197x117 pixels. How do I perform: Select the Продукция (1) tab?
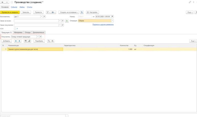pos(6,32)
